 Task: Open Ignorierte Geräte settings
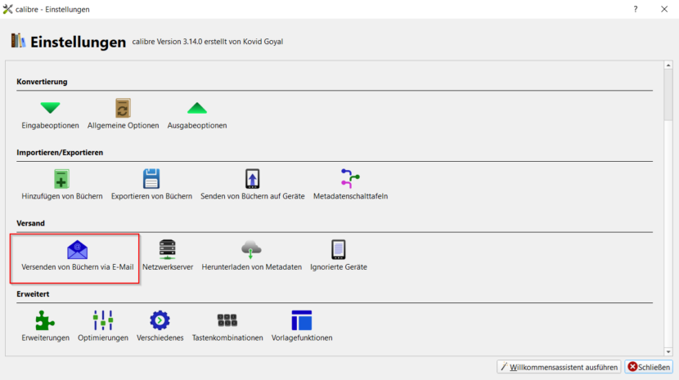pyautogui.click(x=339, y=257)
